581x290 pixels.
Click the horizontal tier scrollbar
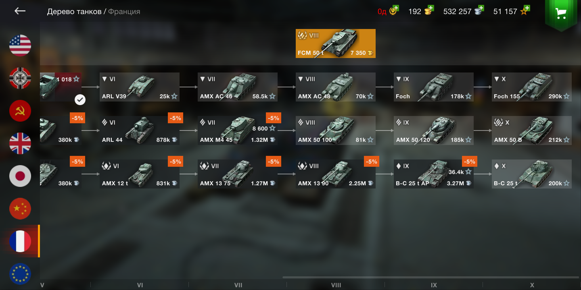tap(431, 277)
